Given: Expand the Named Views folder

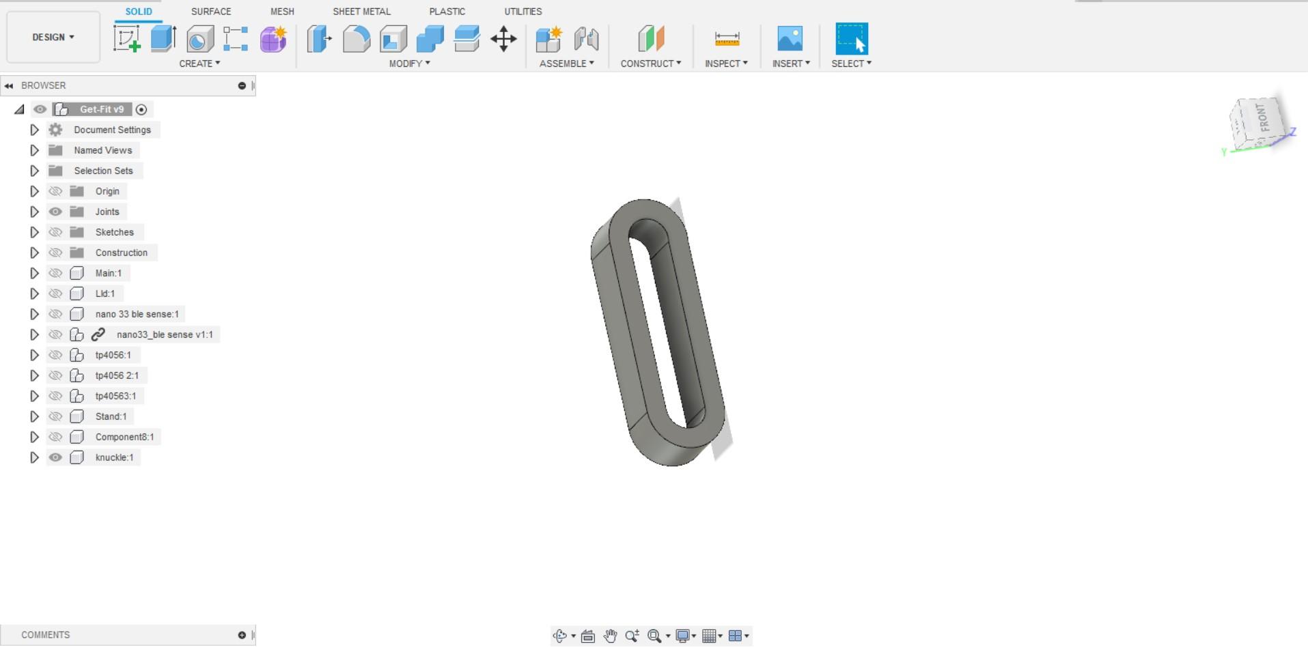Looking at the screenshot, I should pos(34,150).
